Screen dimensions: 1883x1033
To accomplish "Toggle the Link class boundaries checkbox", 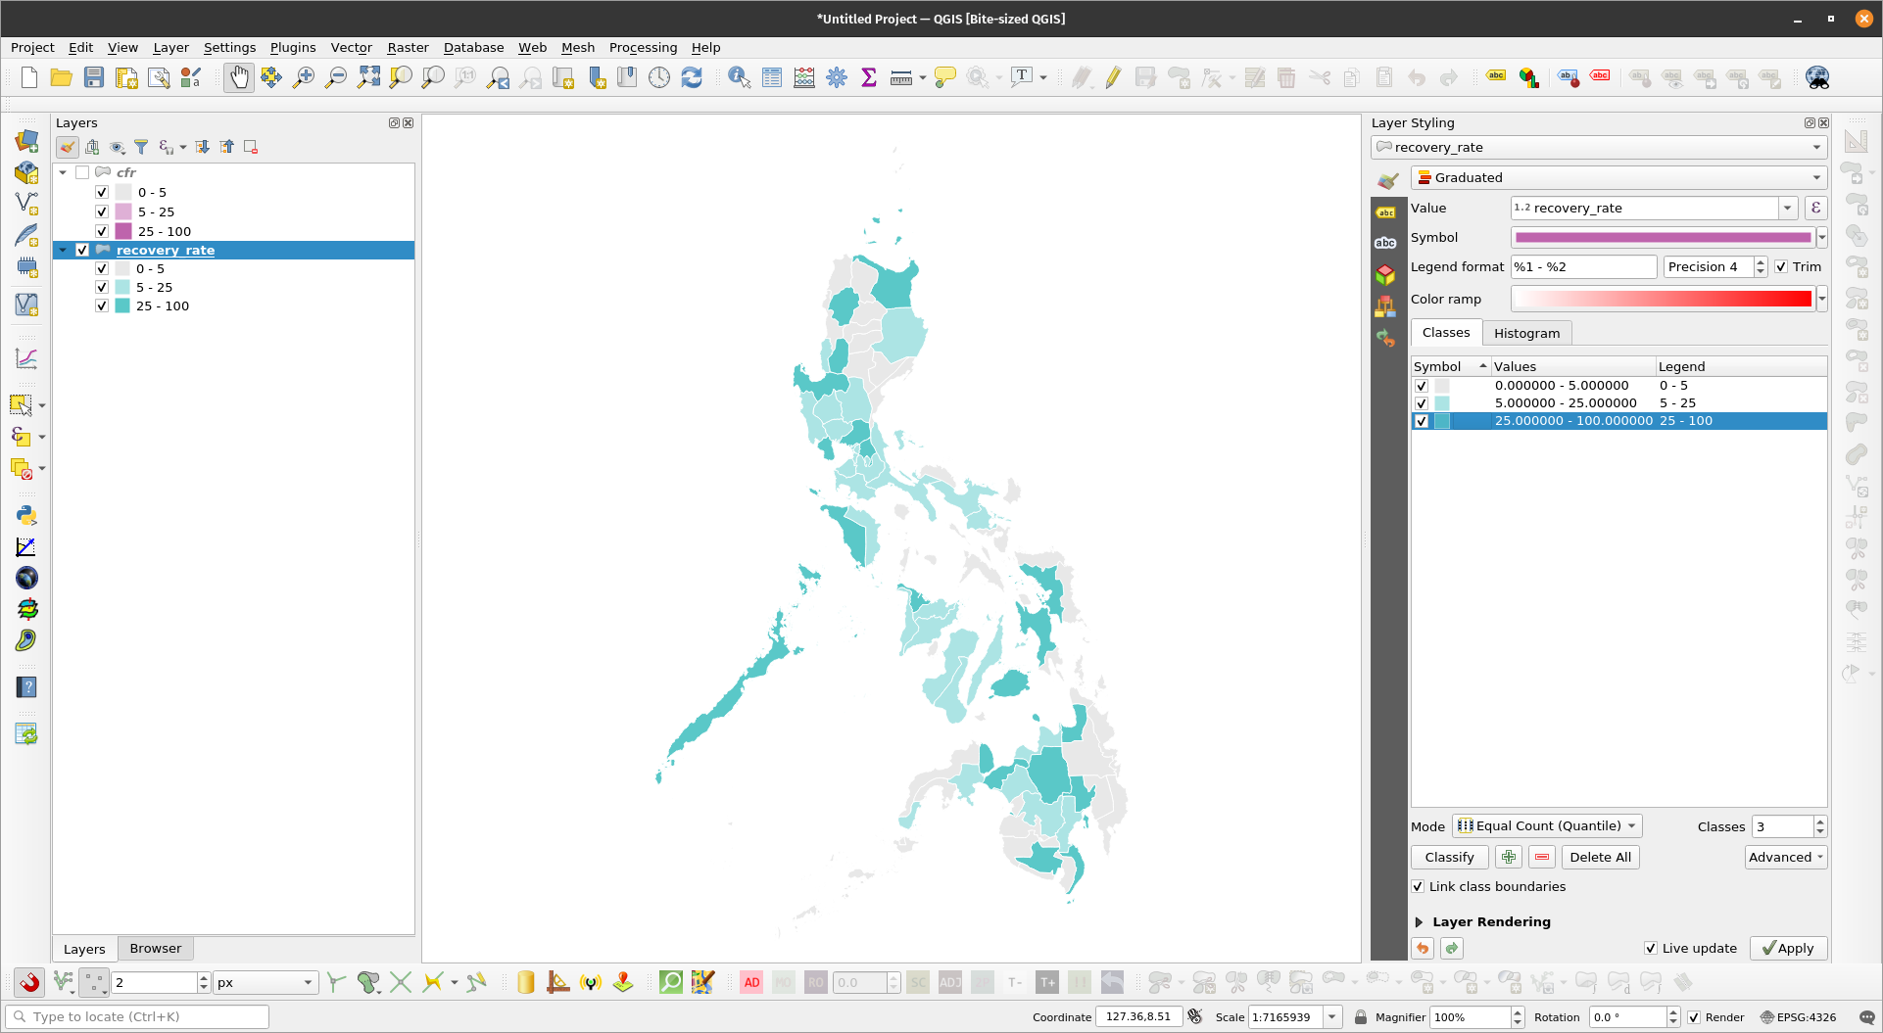I will [1418, 886].
